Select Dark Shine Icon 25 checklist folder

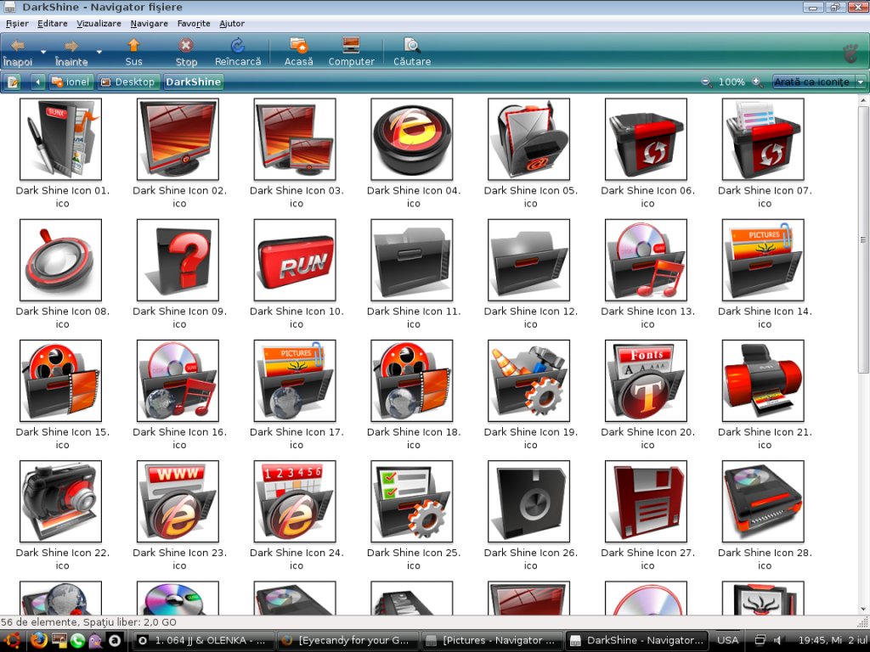point(412,502)
